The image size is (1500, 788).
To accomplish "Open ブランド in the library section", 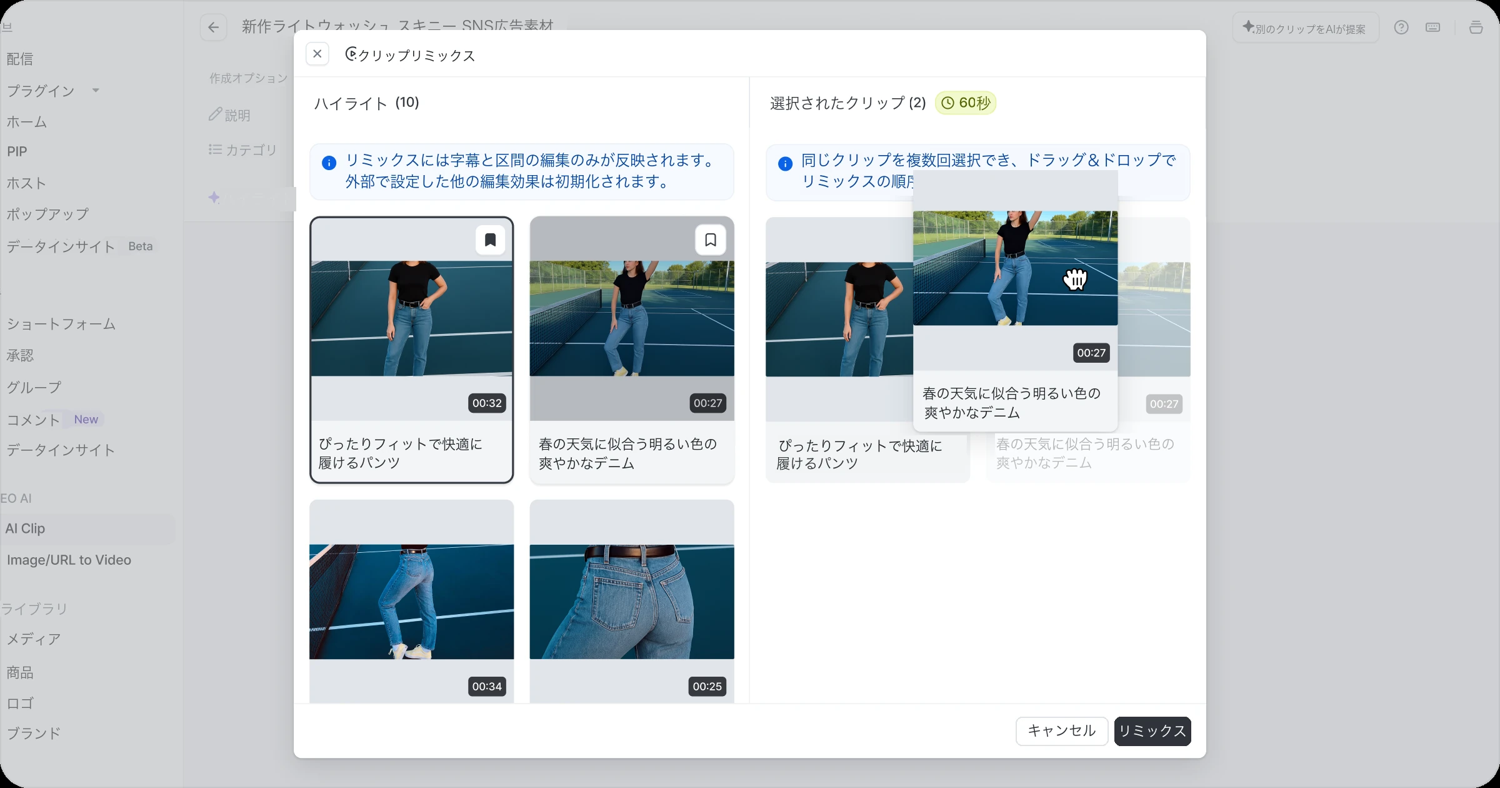I will [34, 733].
